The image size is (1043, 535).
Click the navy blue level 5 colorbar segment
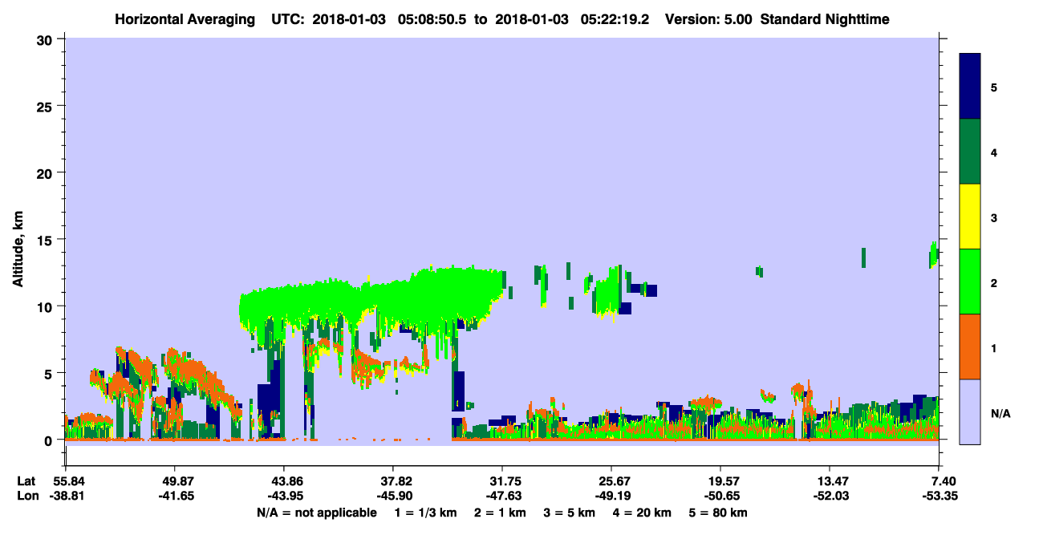point(970,87)
